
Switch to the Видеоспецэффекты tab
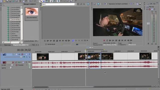(21, 45)
